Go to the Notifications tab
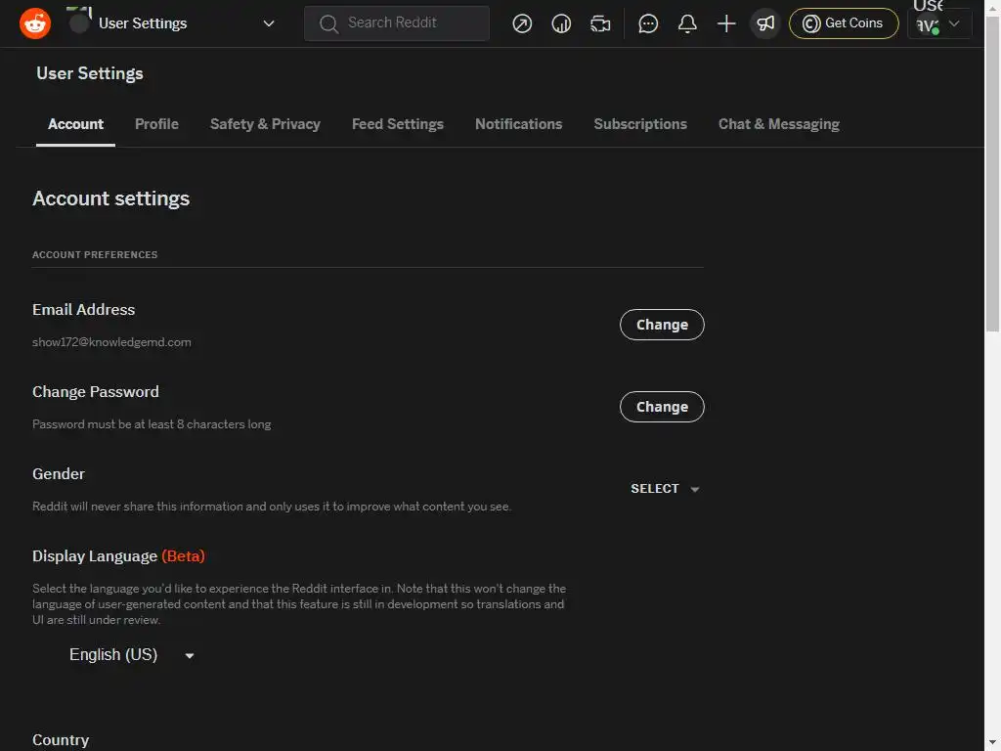 (518, 124)
